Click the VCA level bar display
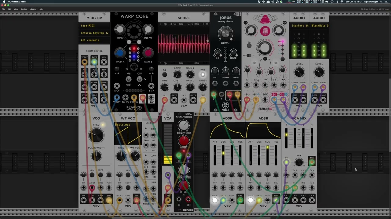This screenshot has width=391, height=219. (x=168, y=144)
